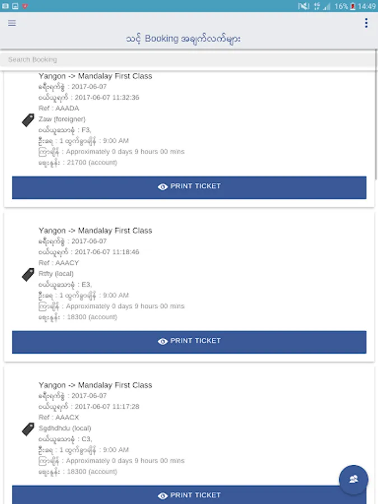Click the tag icon for booking AAADA
This screenshot has width=378, height=504.
[28, 120]
